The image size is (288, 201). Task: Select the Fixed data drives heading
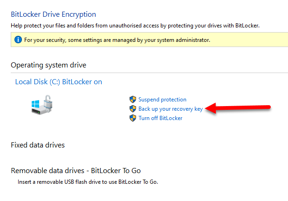tap(38, 145)
